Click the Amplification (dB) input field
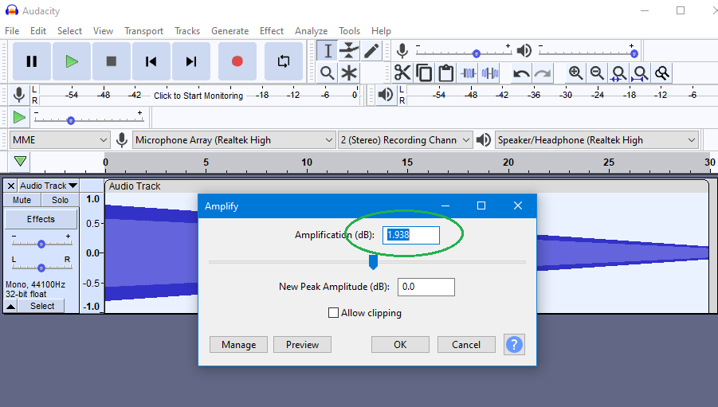Screen dimensions: 718x407 point(410,235)
